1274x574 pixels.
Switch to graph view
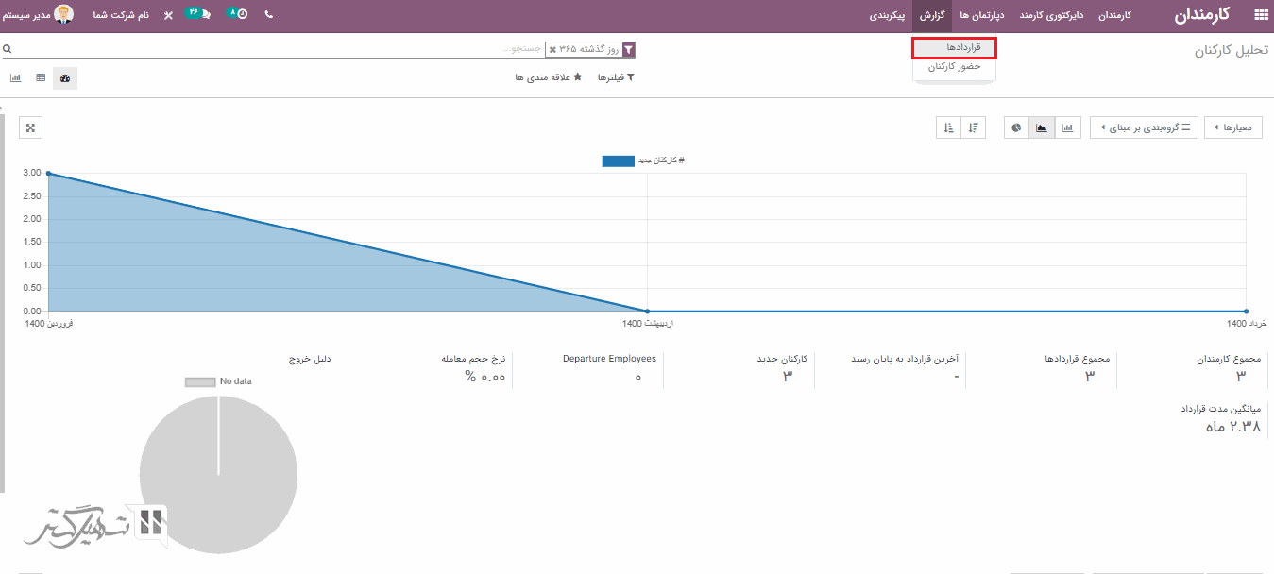pyautogui.click(x=16, y=77)
